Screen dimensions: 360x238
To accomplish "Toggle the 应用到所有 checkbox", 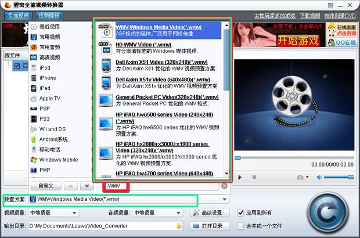I will point(240,213).
